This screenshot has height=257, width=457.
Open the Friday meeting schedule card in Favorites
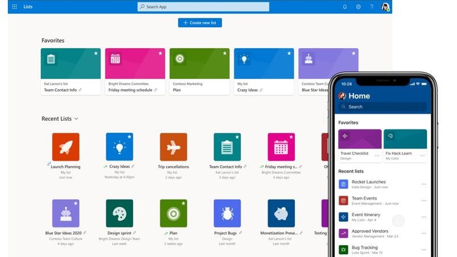point(135,72)
